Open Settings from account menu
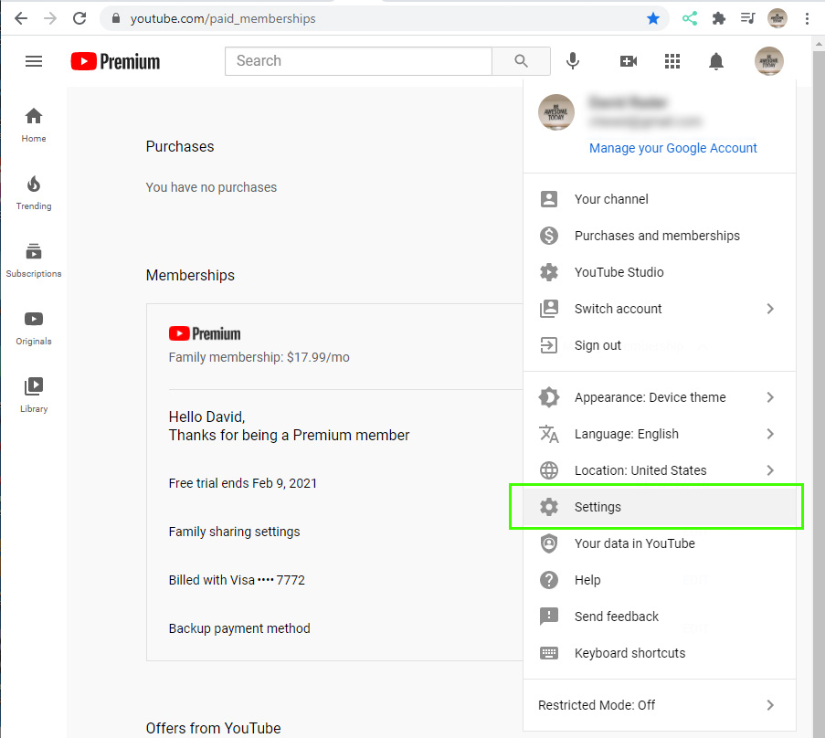Image resolution: width=825 pixels, height=738 pixels. [660, 507]
